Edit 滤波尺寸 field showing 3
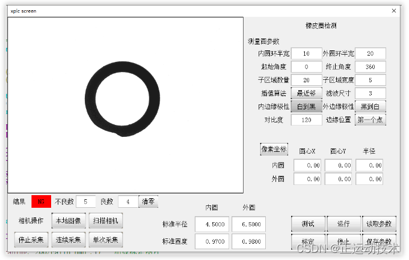This screenshot has height=260, width=409. [370, 93]
